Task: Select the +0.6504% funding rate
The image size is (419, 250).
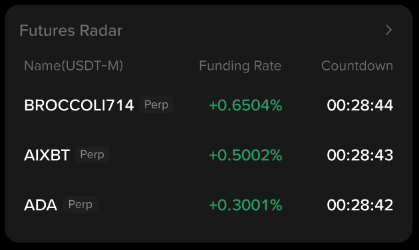Action: click(x=245, y=105)
